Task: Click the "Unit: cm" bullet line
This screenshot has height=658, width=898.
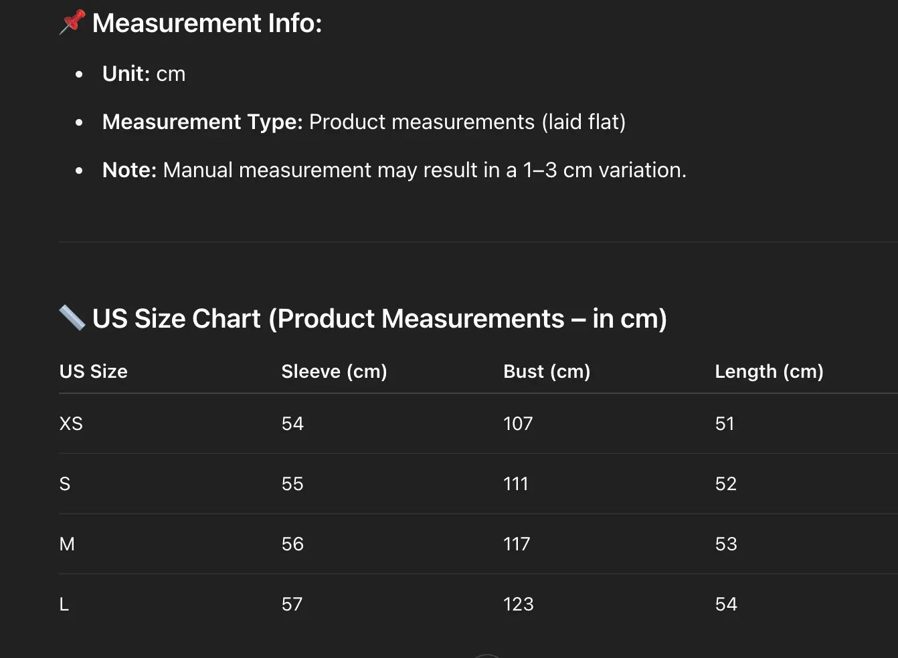Action: click(x=144, y=74)
